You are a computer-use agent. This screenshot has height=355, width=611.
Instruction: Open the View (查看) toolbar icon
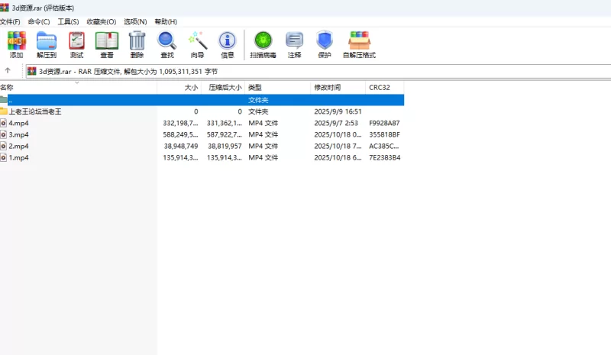[107, 44]
